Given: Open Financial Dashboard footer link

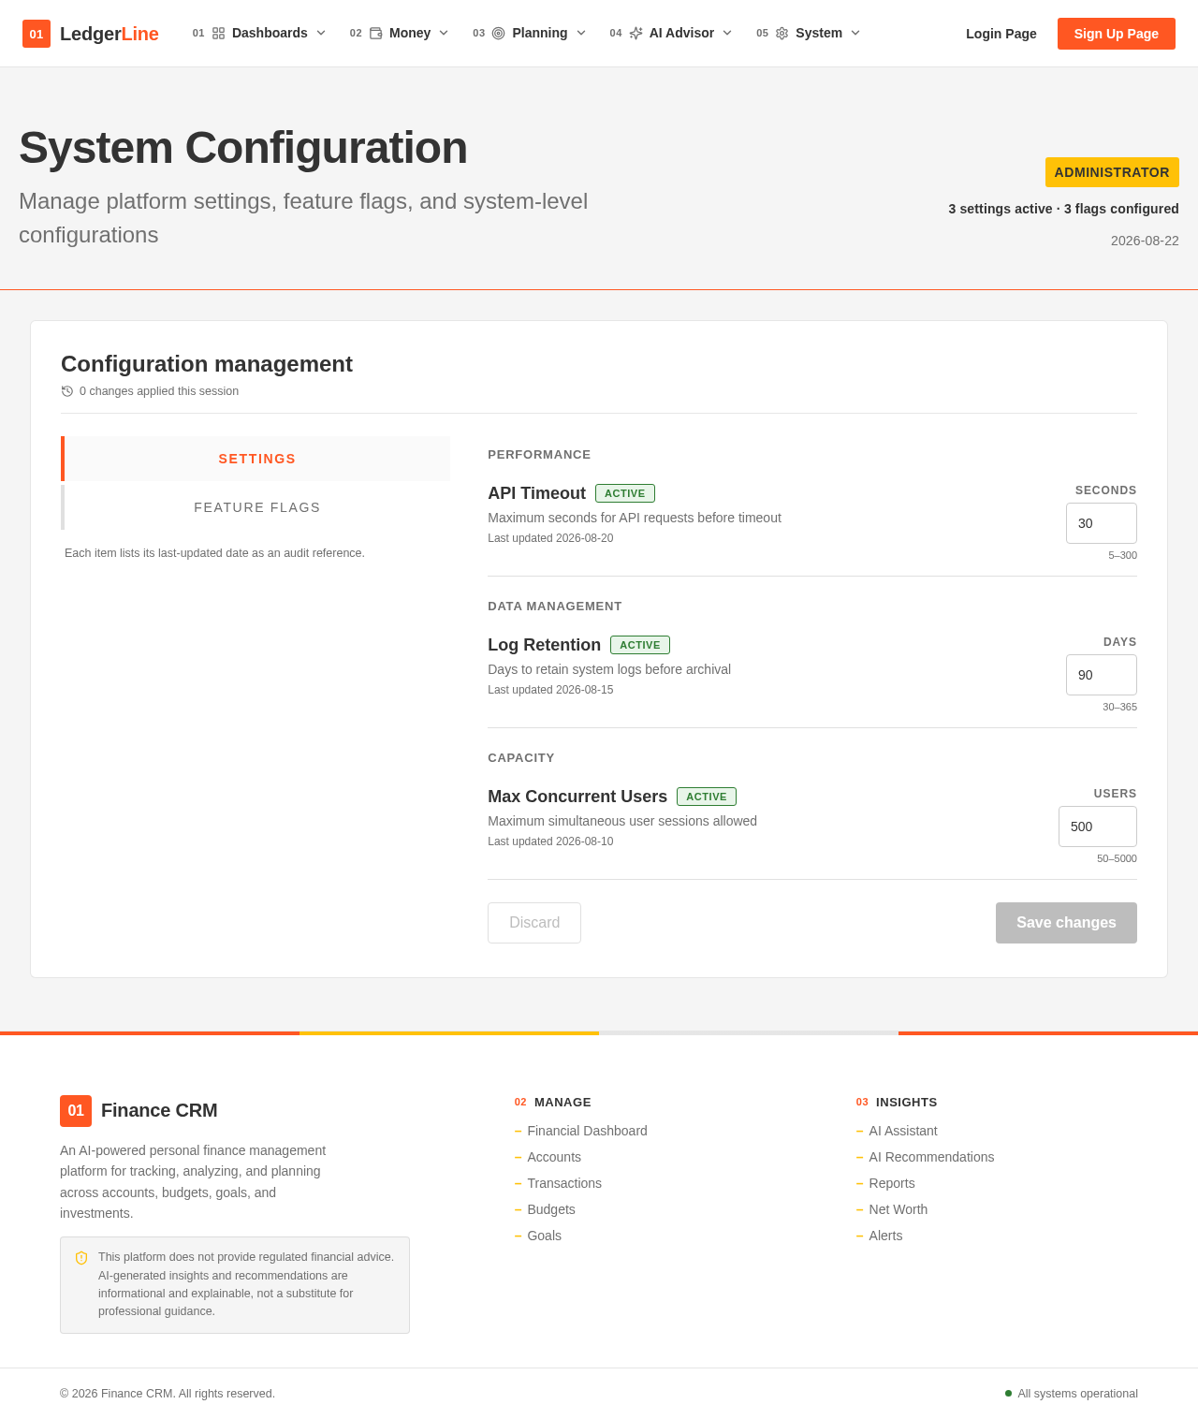Looking at the screenshot, I should click(587, 1131).
